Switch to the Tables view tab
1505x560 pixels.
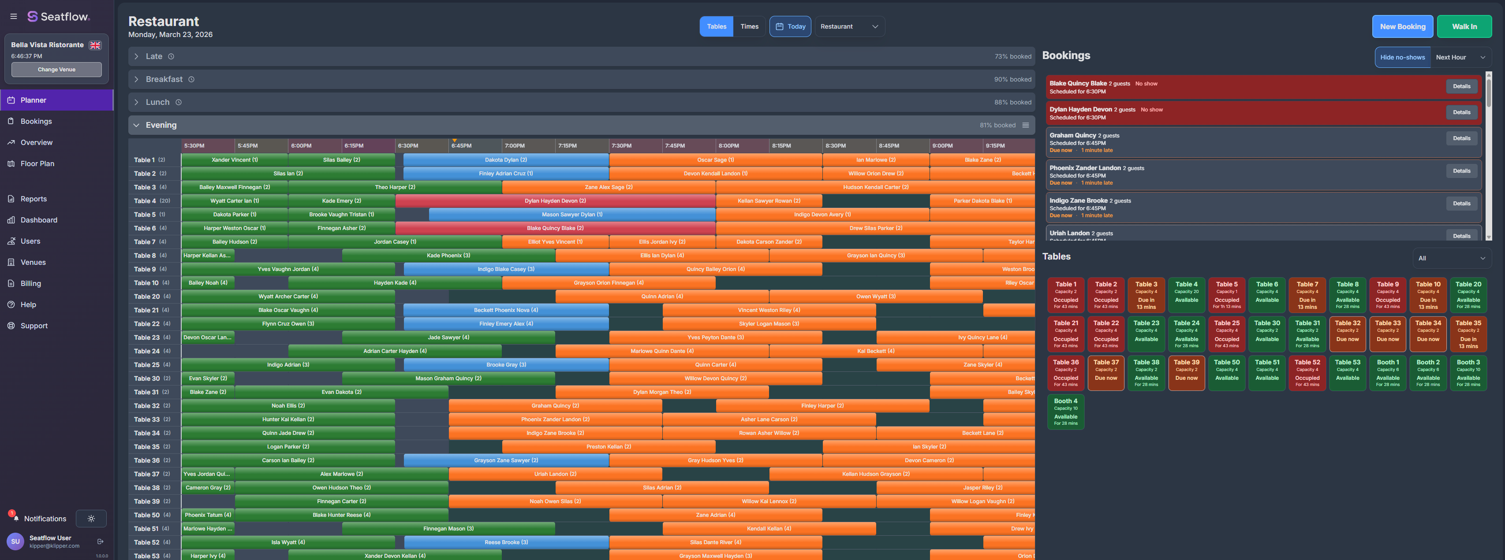point(716,26)
